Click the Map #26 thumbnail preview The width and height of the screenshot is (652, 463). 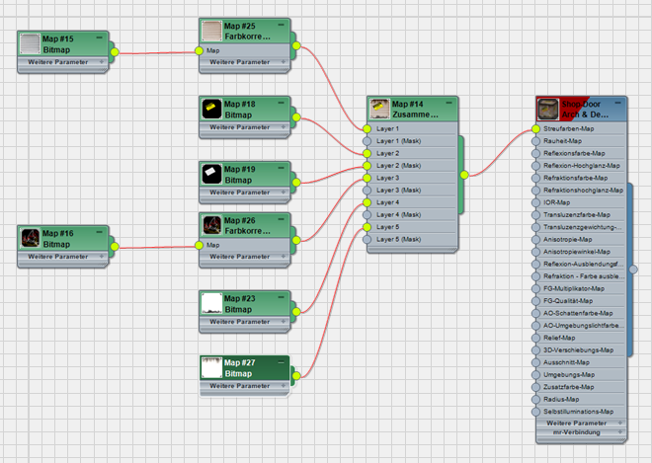point(211,226)
